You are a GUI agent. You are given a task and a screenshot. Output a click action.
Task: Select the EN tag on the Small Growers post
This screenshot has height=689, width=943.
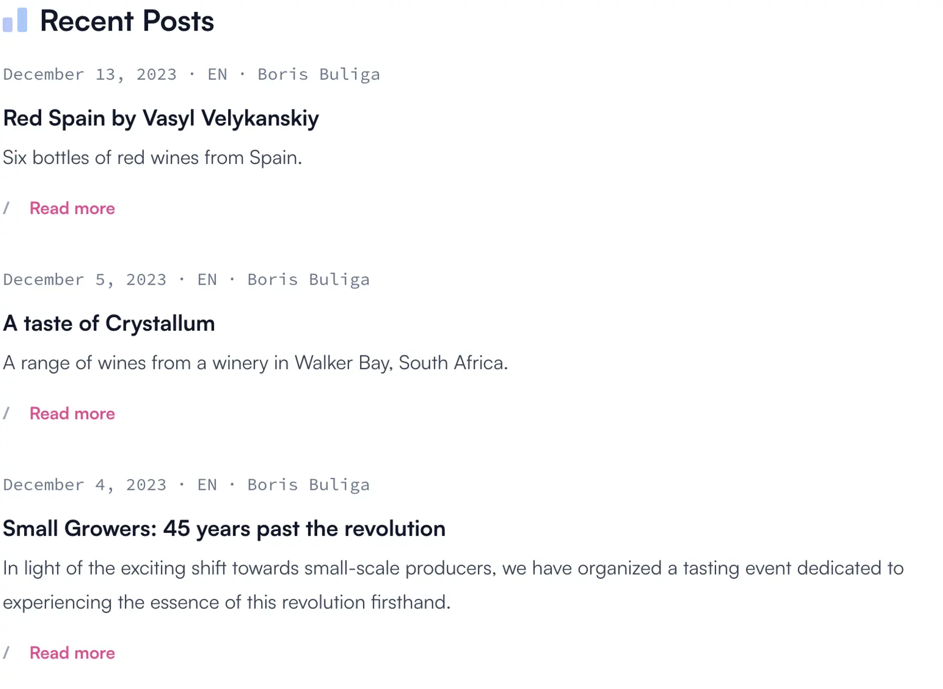pyautogui.click(x=207, y=484)
